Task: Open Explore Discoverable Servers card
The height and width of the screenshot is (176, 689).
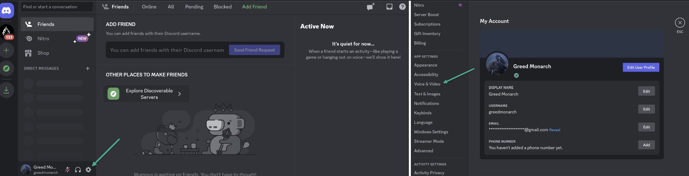Action: click(146, 94)
